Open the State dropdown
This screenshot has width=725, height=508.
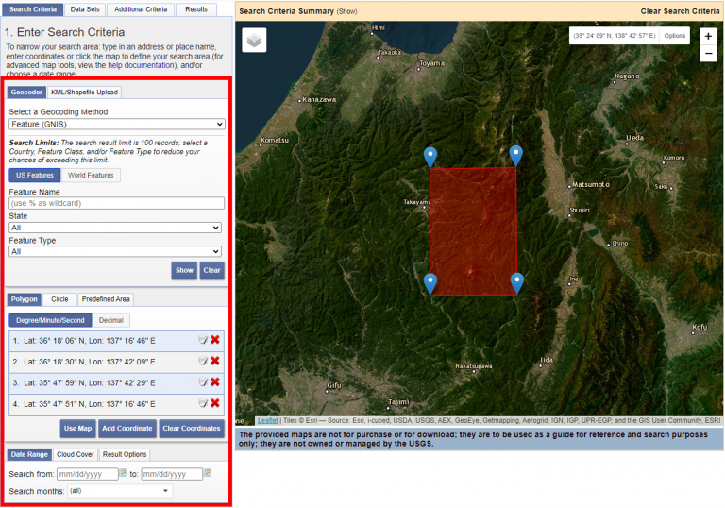115,228
